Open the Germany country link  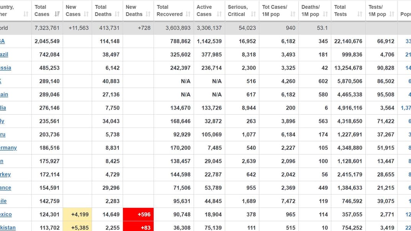tap(8, 148)
